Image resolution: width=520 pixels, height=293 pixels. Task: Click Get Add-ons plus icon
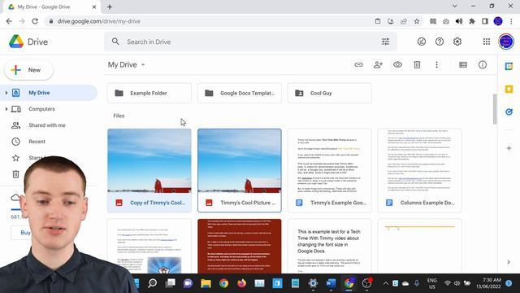point(509,148)
